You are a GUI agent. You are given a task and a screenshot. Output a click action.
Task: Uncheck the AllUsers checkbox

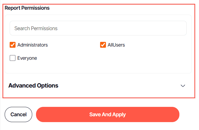coord(103,45)
